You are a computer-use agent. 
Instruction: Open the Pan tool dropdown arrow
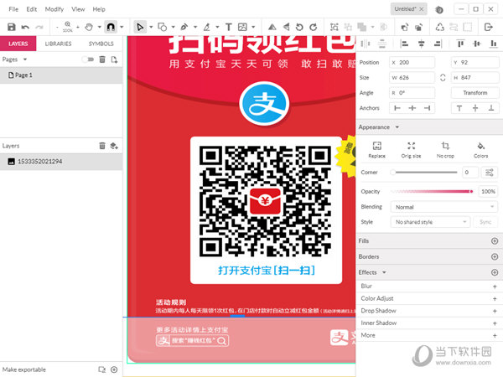pos(100,28)
